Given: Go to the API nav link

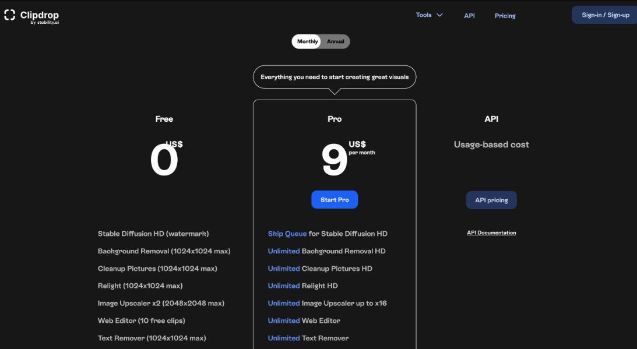Looking at the screenshot, I should pyautogui.click(x=469, y=16).
